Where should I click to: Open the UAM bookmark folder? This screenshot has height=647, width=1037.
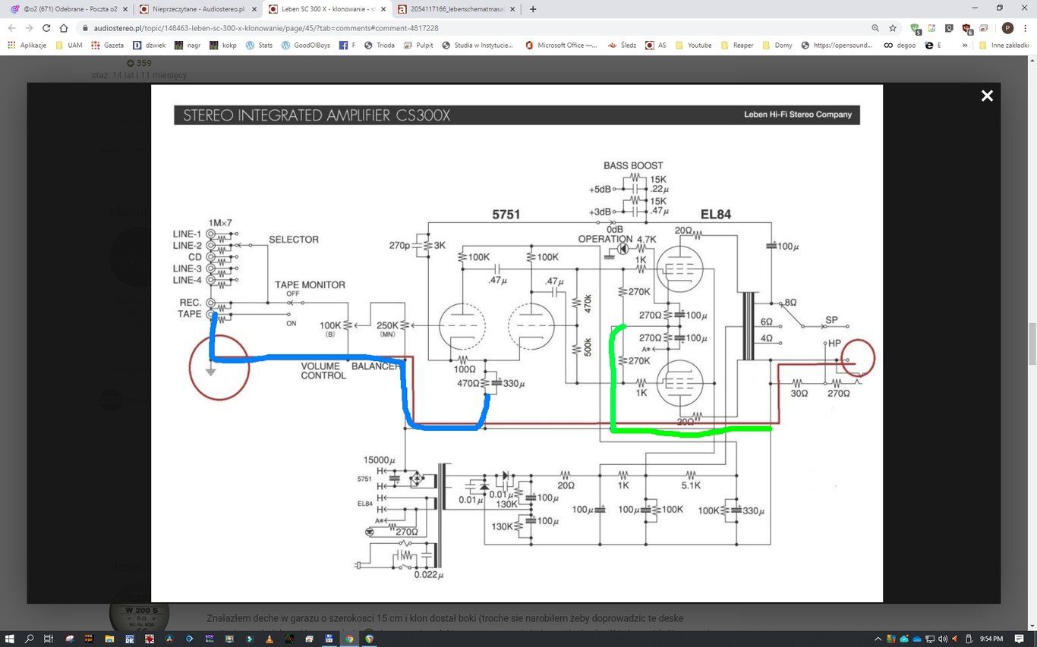coord(69,46)
